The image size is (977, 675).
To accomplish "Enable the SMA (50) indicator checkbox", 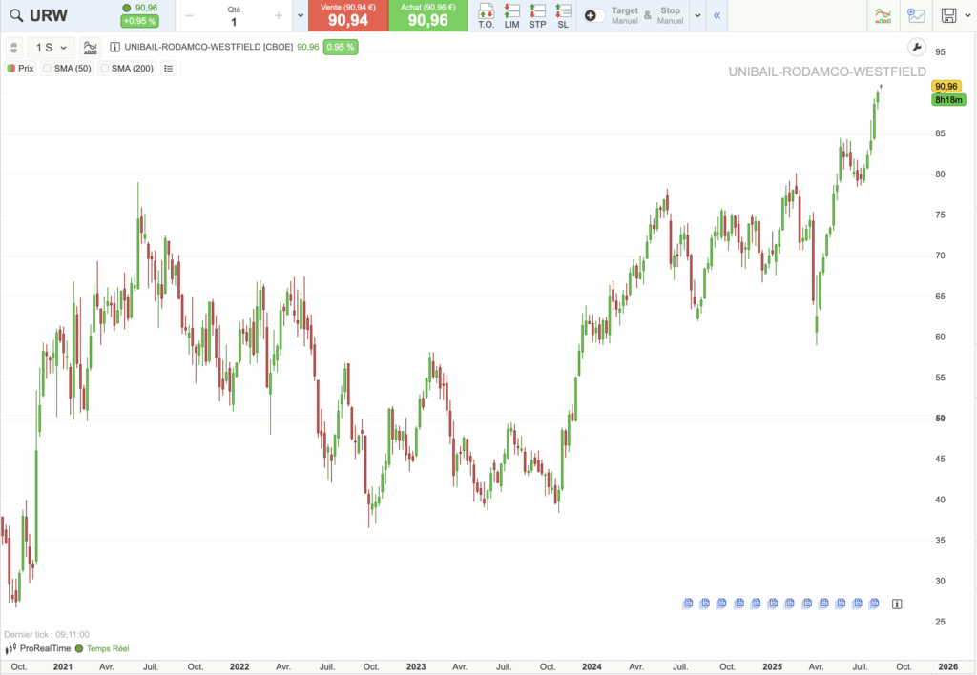I will tap(48, 68).
